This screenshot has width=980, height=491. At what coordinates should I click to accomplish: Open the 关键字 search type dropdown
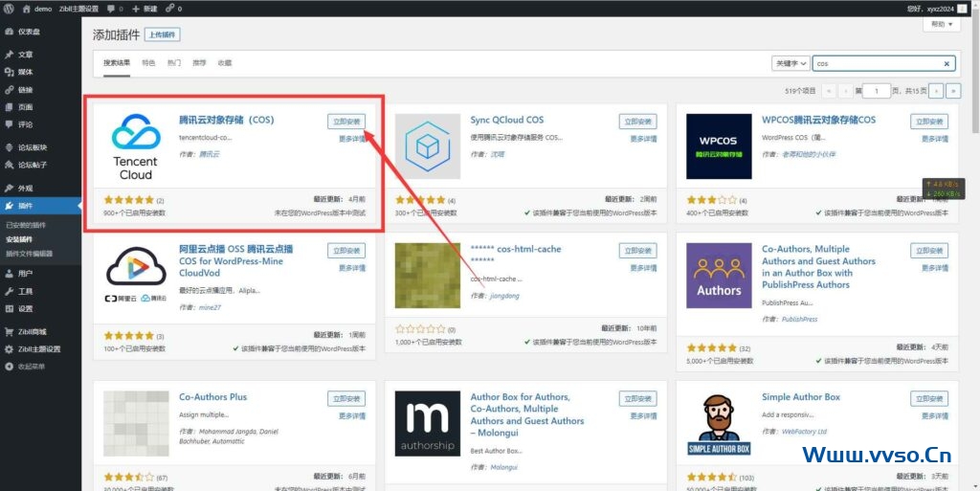tap(791, 63)
